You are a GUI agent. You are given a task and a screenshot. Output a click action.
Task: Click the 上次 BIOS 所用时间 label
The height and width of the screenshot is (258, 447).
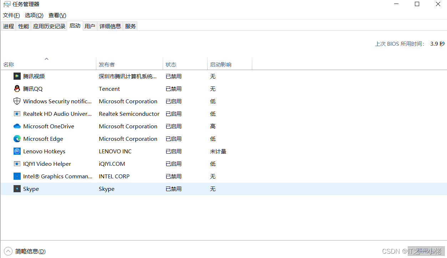click(400, 44)
